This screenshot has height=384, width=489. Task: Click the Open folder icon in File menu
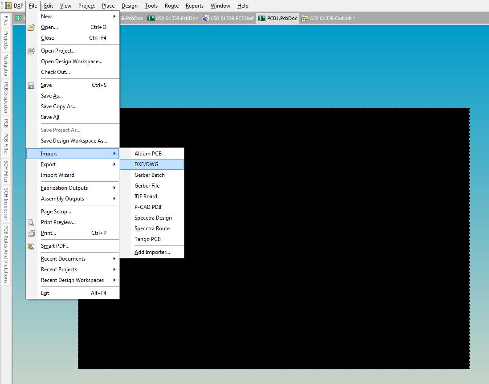click(31, 27)
